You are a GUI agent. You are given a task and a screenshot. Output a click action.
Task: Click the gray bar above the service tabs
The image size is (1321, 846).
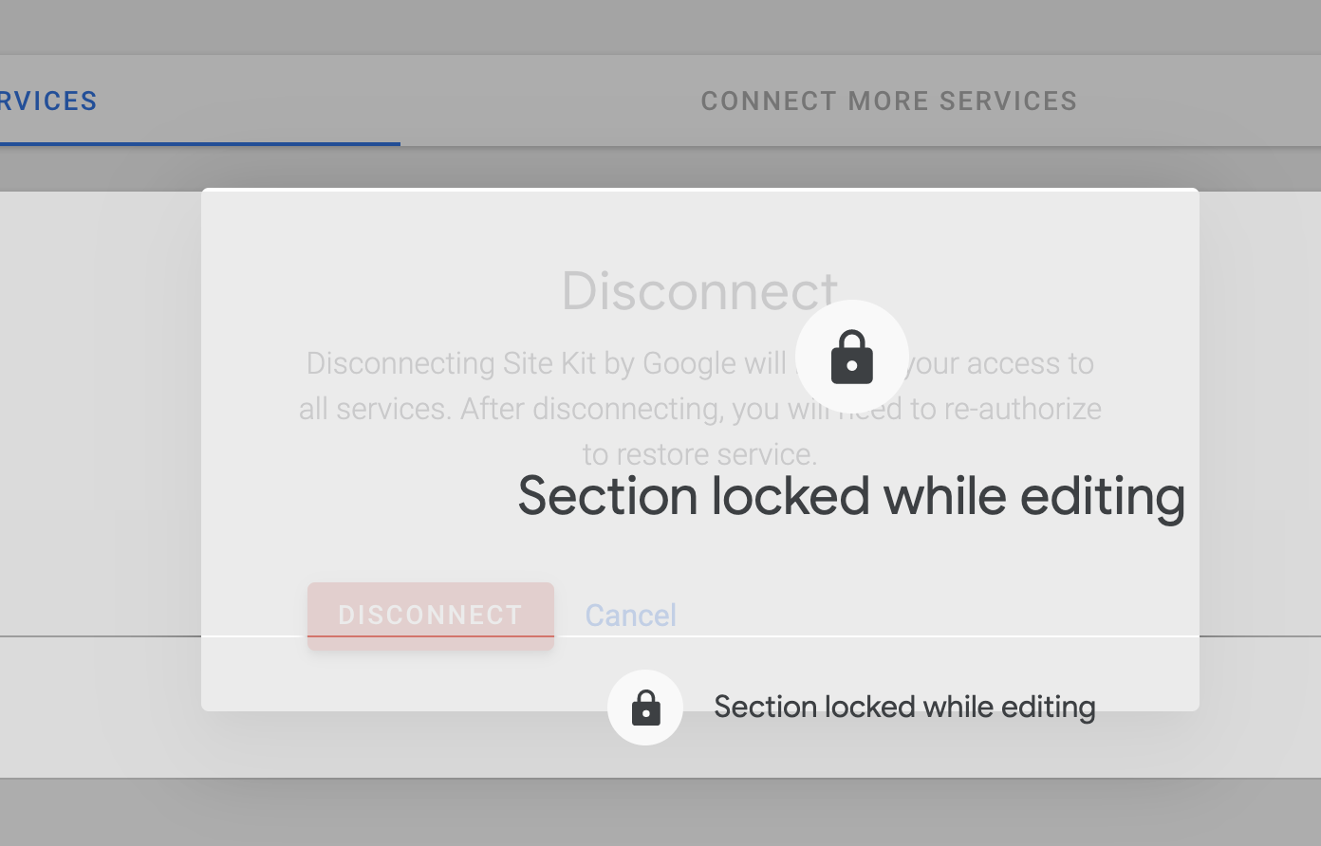[660, 26]
